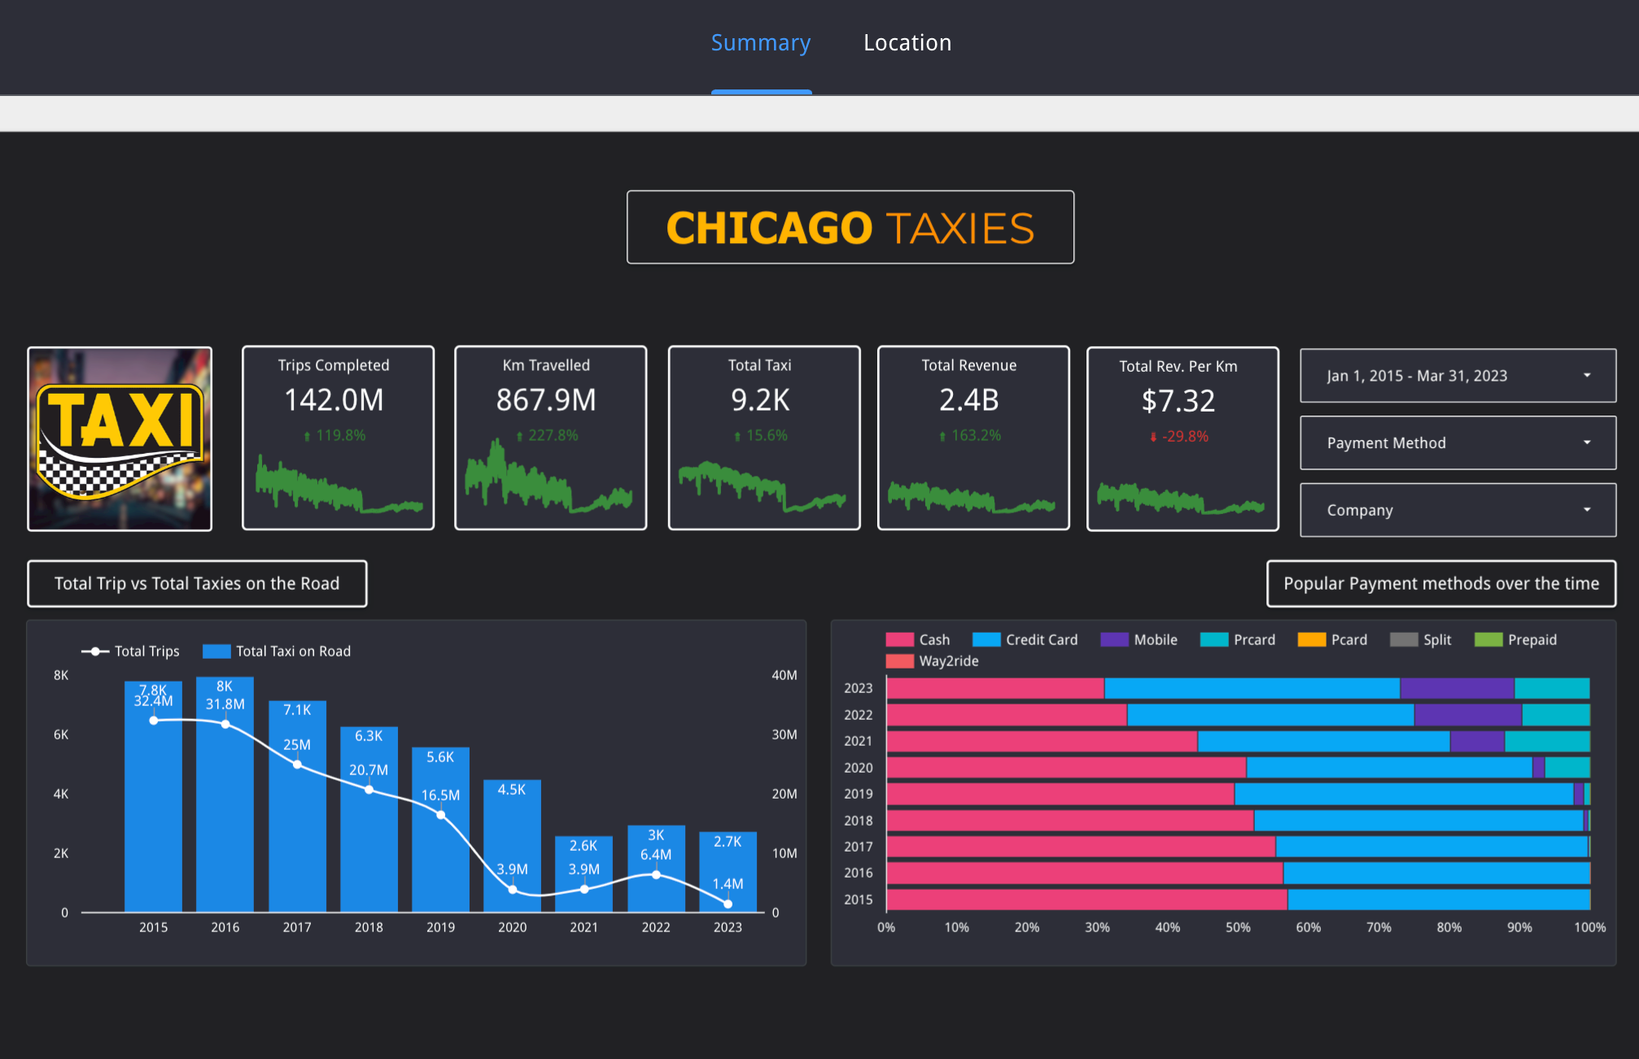1639x1059 pixels.
Task: Click the 2022 Mobile segment in payment chart
Action: coord(1468,715)
